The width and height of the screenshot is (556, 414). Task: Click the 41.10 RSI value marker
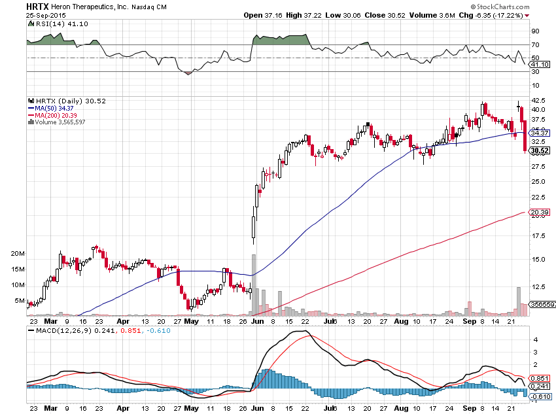[541, 64]
